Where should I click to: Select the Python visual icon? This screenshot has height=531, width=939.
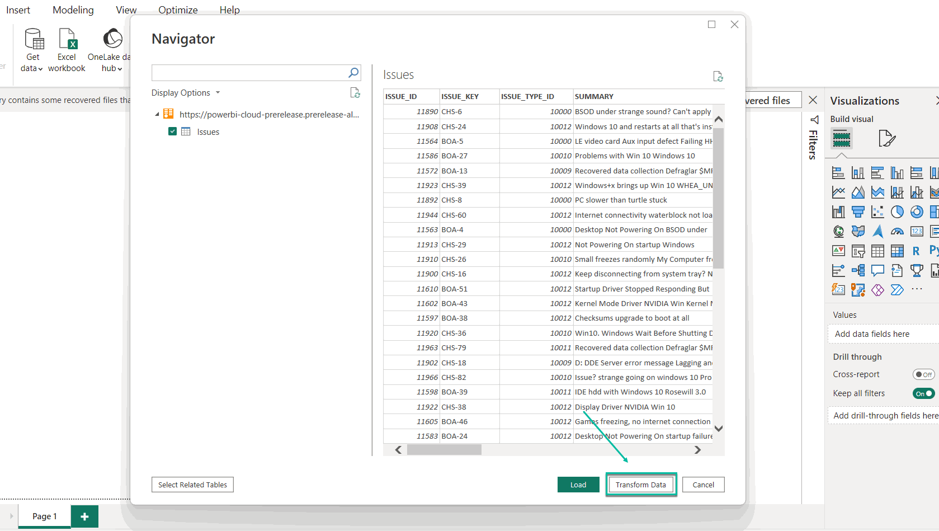[935, 250]
